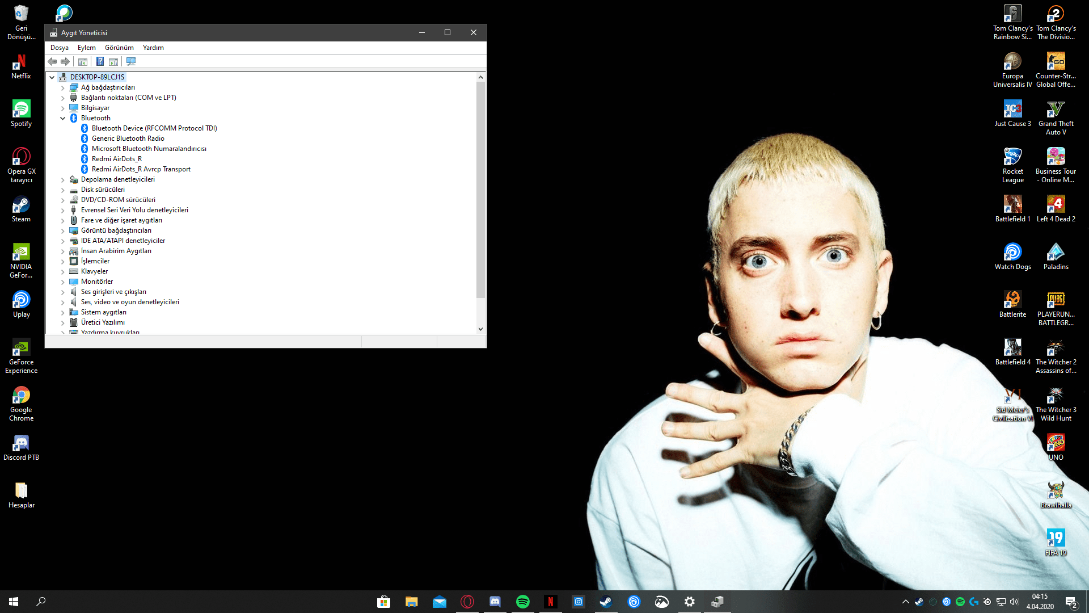The width and height of the screenshot is (1089, 613).
Task: Click the volume icon in the system tray
Action: click(x=1014, y=602)
